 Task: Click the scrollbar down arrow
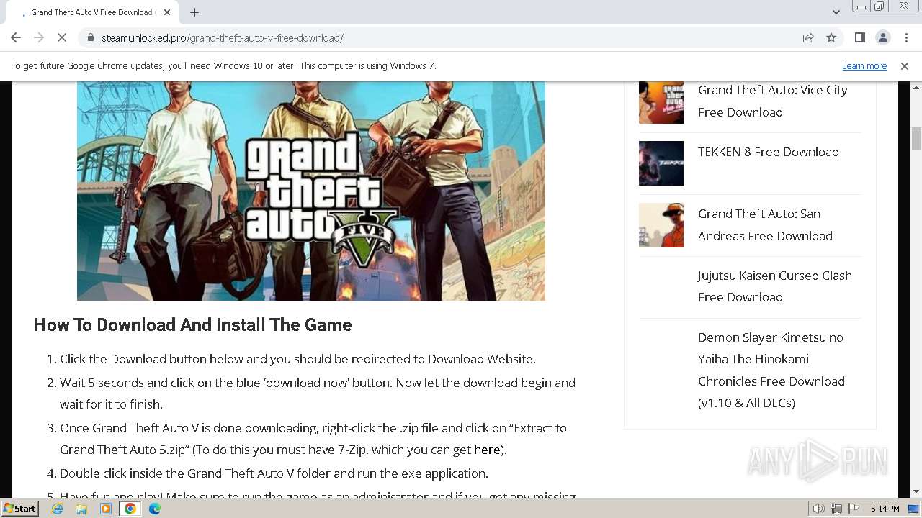[916, 492]
